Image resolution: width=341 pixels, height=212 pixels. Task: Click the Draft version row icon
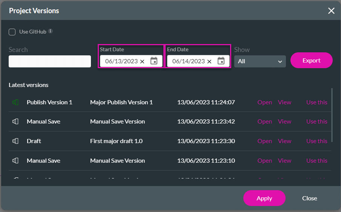click(x=15, y=141)
